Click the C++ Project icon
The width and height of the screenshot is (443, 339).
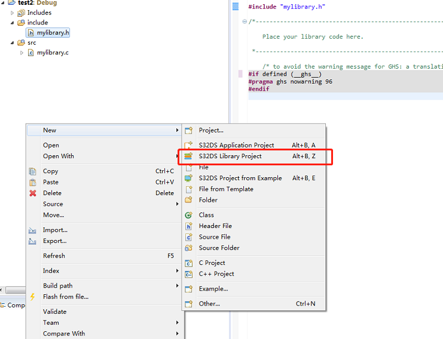pos(188,274)
